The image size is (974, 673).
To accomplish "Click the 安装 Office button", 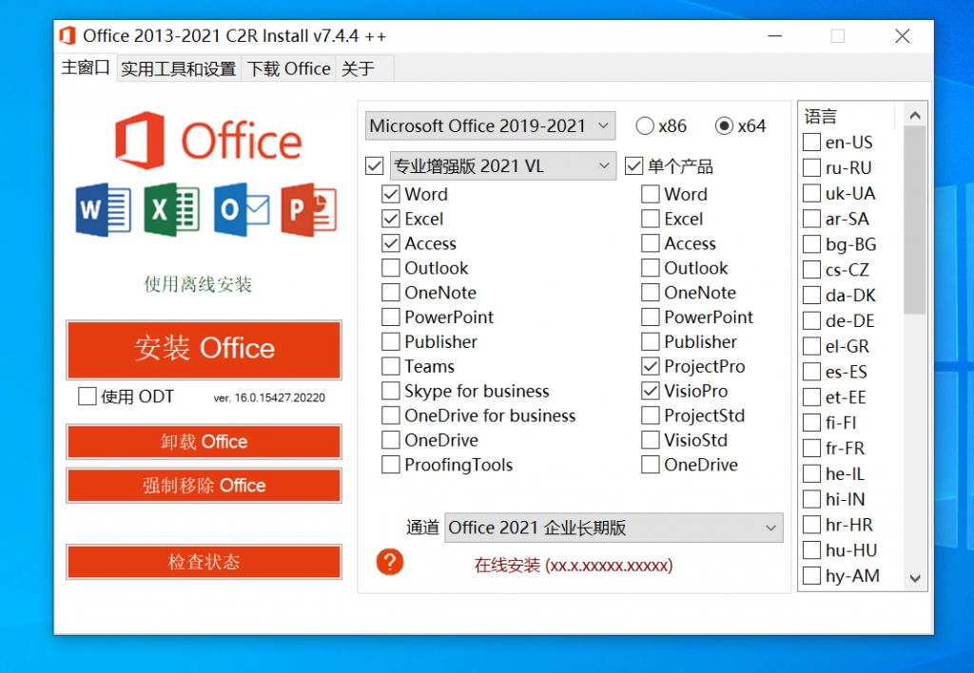I will 204,349.
